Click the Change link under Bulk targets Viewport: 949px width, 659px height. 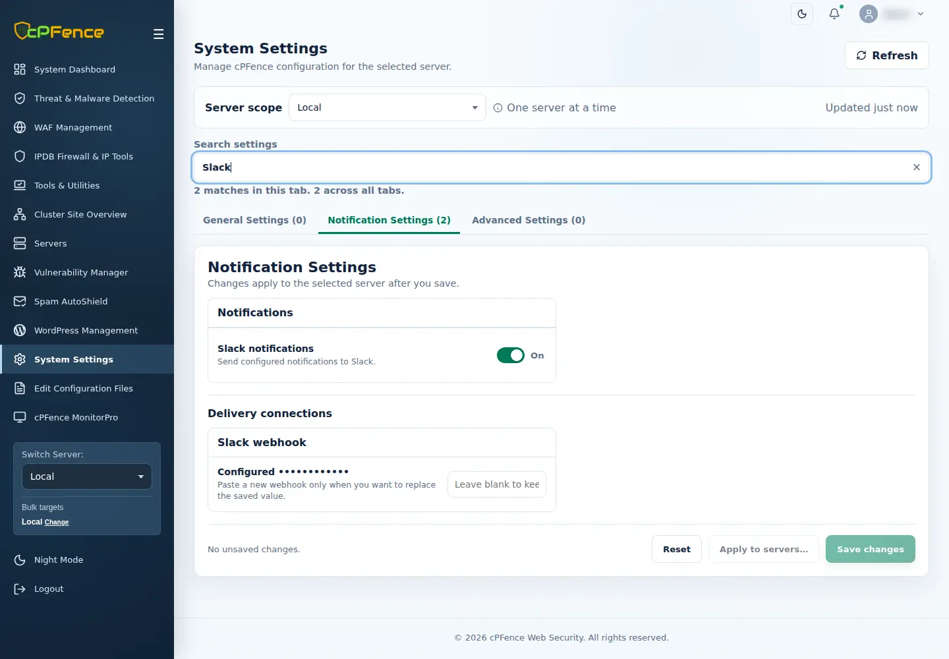pyautogui.click(x=57, y=522)
